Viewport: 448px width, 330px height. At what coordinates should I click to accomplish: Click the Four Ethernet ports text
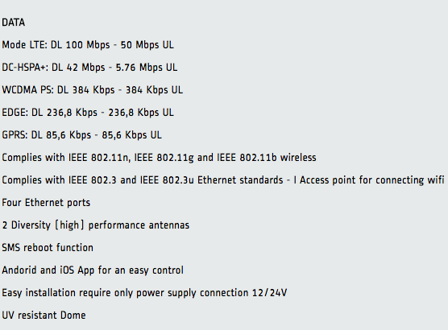[x=46, y=203]
